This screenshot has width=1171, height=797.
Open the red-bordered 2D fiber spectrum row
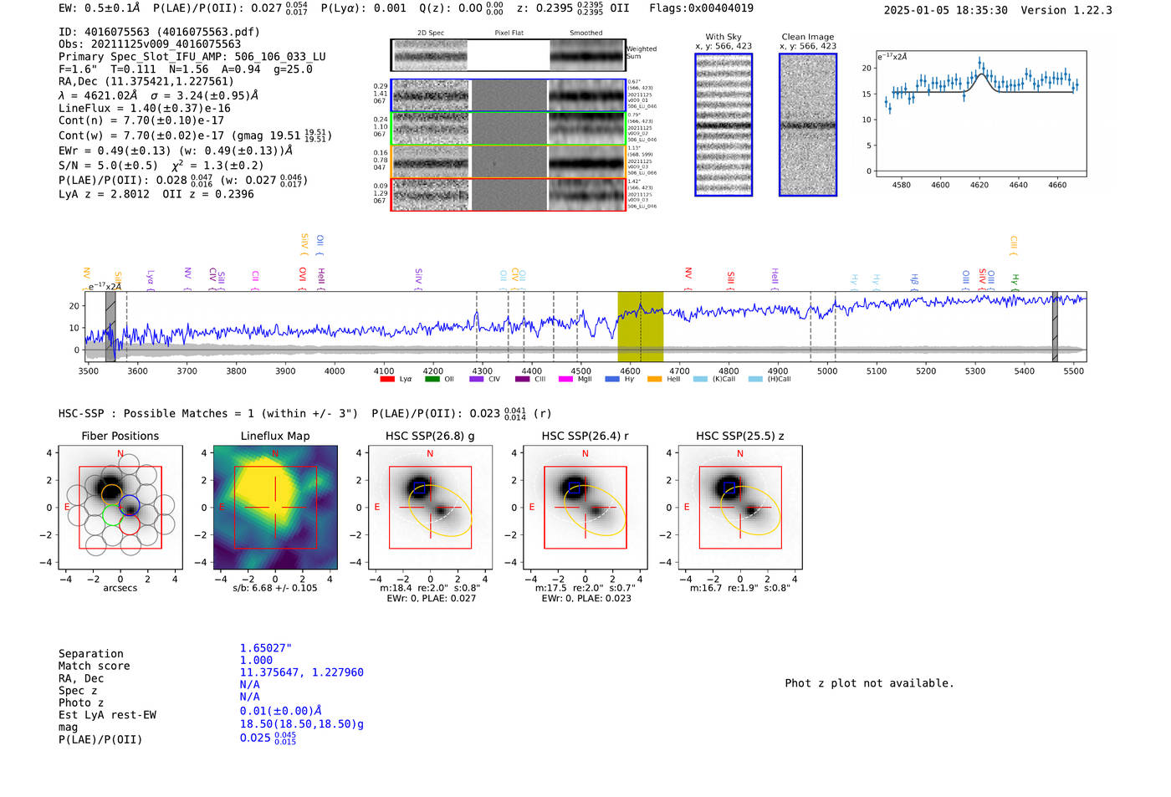pos(509,194)
